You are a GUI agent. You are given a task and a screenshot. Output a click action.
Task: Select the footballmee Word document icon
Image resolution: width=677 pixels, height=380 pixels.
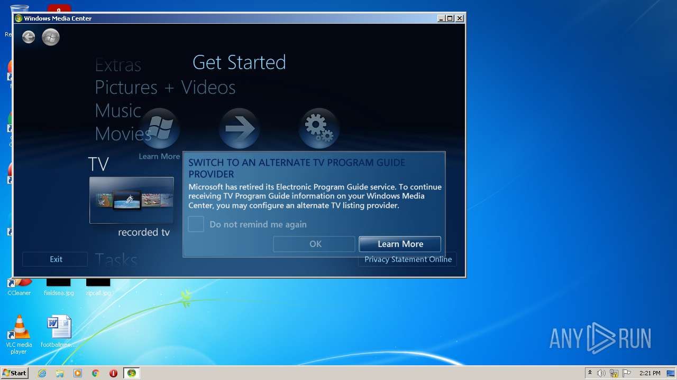59,332
